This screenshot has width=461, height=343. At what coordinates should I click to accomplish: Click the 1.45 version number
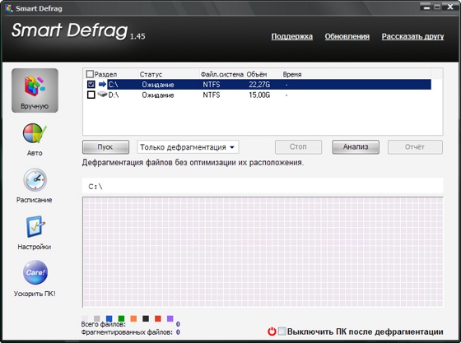click(x=137, y=36)
